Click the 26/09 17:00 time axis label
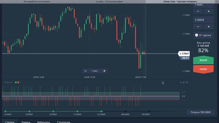 (x=141, y=77)
